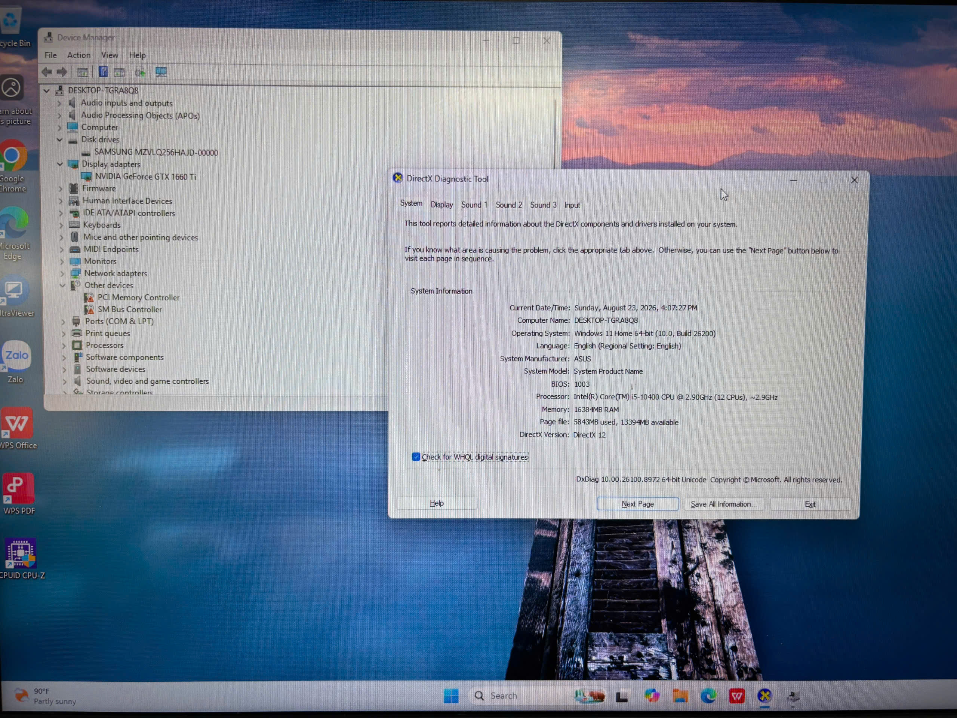Viewport: 957px width, 718px height.
Task: Switch to the Sound 2 tab
Action: tap(508, 205)
